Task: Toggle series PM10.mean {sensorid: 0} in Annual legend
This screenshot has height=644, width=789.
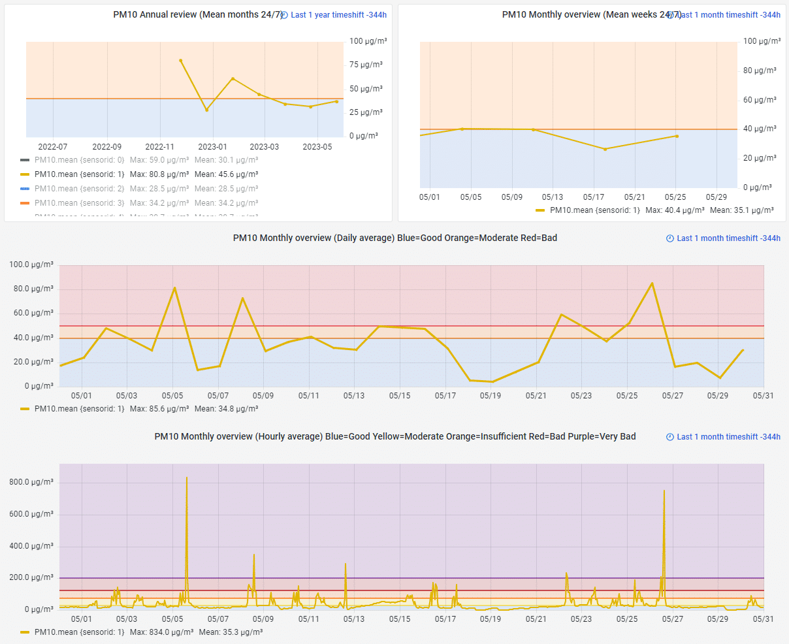Action: (x=79, y=160)
